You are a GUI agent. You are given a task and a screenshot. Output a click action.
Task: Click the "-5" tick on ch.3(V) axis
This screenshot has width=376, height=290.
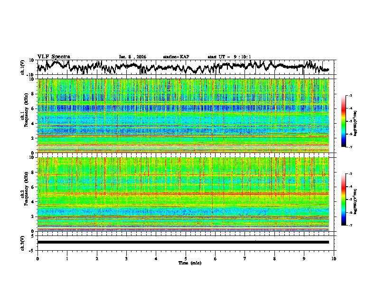(x=32, y=251)
